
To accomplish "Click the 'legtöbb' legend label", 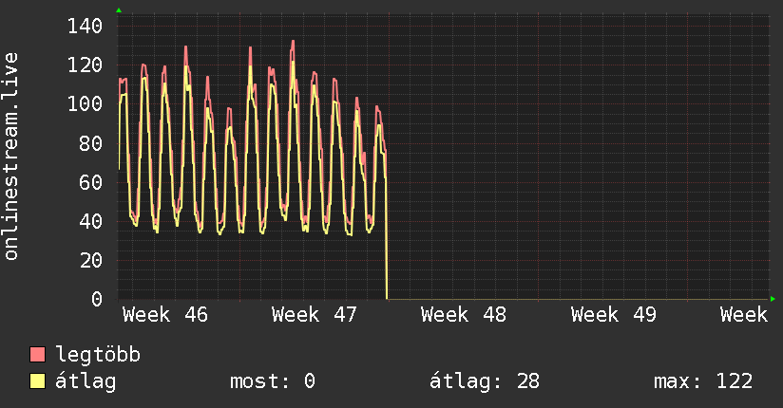I will coord(98,354).
